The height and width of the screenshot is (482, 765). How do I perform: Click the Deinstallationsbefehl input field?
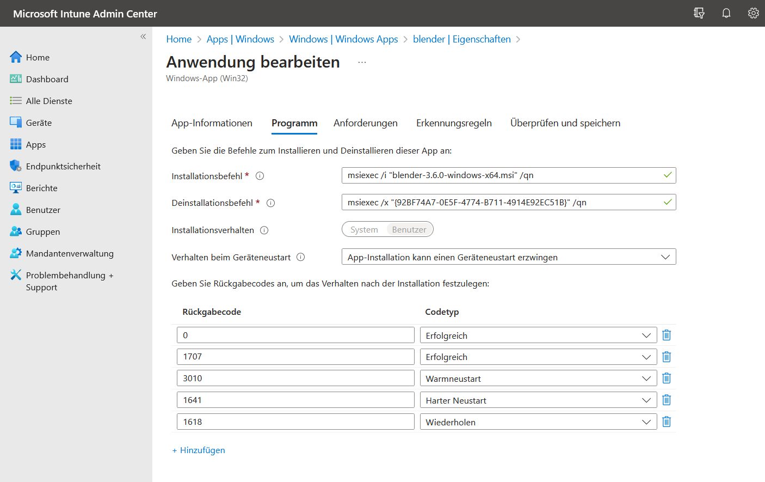[x=509, y=203]
